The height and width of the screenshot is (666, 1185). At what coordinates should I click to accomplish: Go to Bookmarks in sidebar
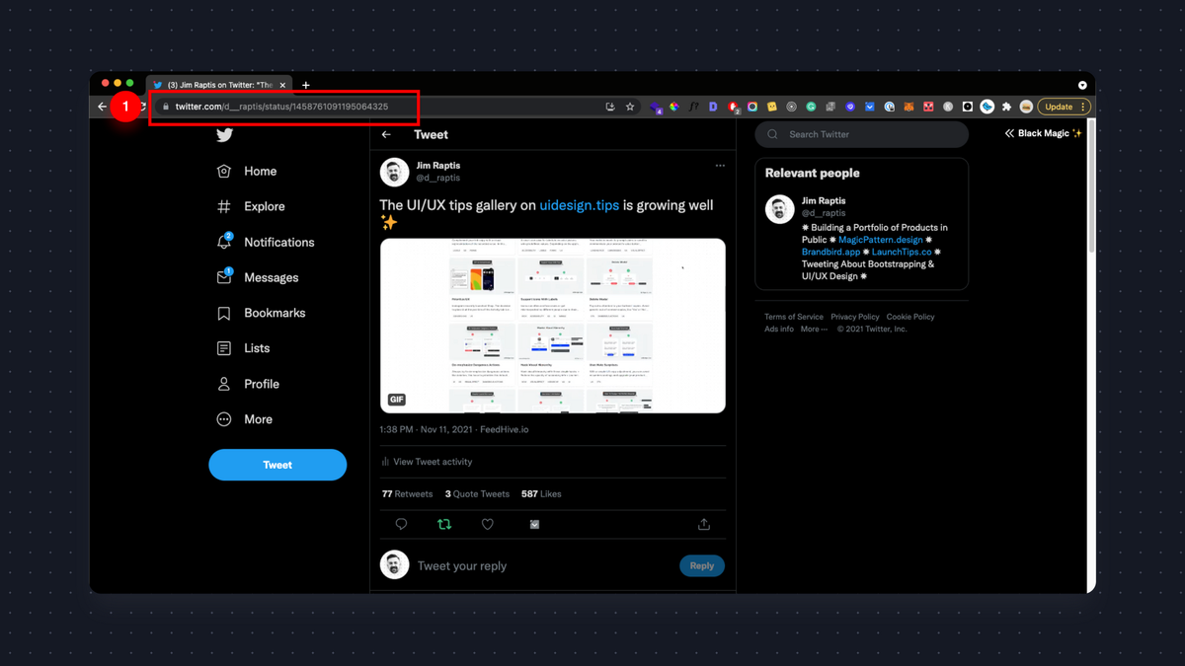point(261,313)
